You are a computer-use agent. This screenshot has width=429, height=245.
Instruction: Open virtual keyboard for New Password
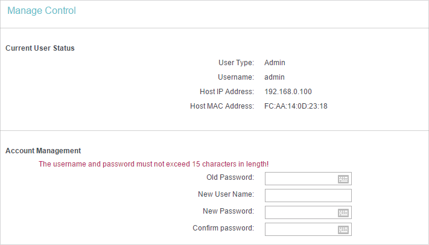pyautogui.click(x=343, y=212)
